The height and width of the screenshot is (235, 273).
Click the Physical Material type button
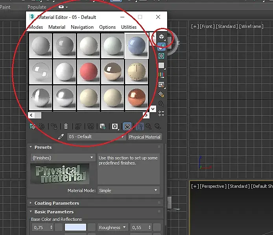click(x=145, y=137)
